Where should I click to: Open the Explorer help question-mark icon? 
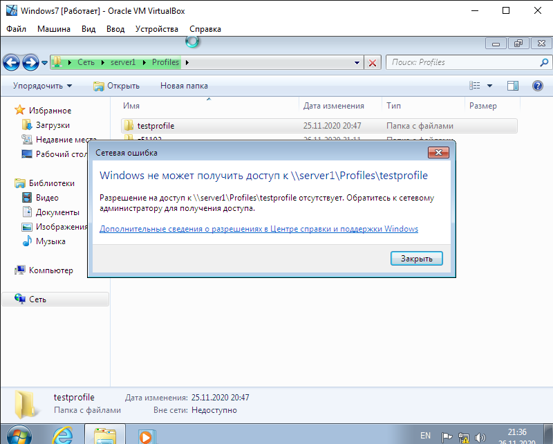coord(537,86)
